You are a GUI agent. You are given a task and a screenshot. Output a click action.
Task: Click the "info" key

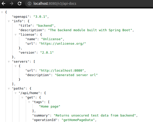18,21
